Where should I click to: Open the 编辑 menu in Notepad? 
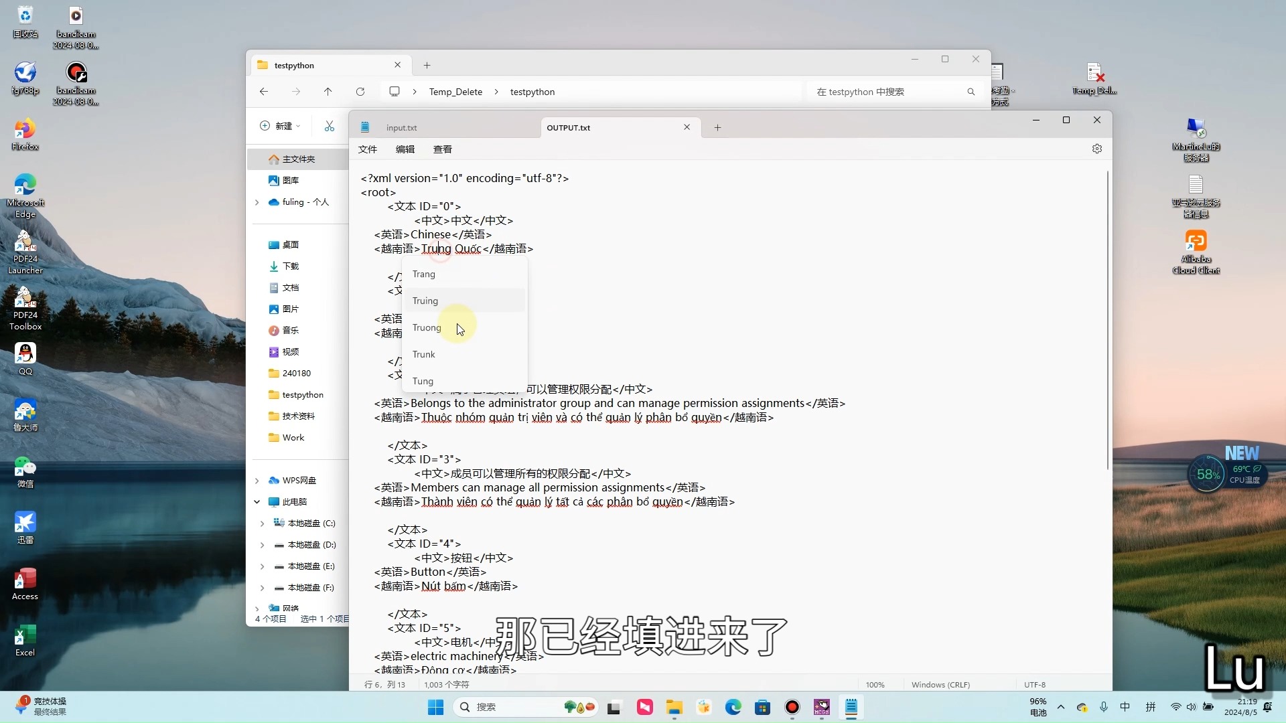pos(405,149)
